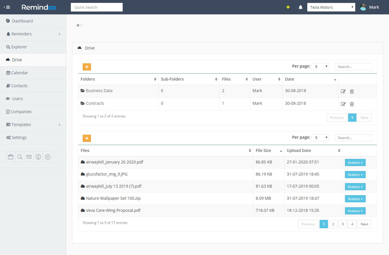
Task: Open the files Per page dropdown
Action: pyautogui.click(x=320, y=138)
